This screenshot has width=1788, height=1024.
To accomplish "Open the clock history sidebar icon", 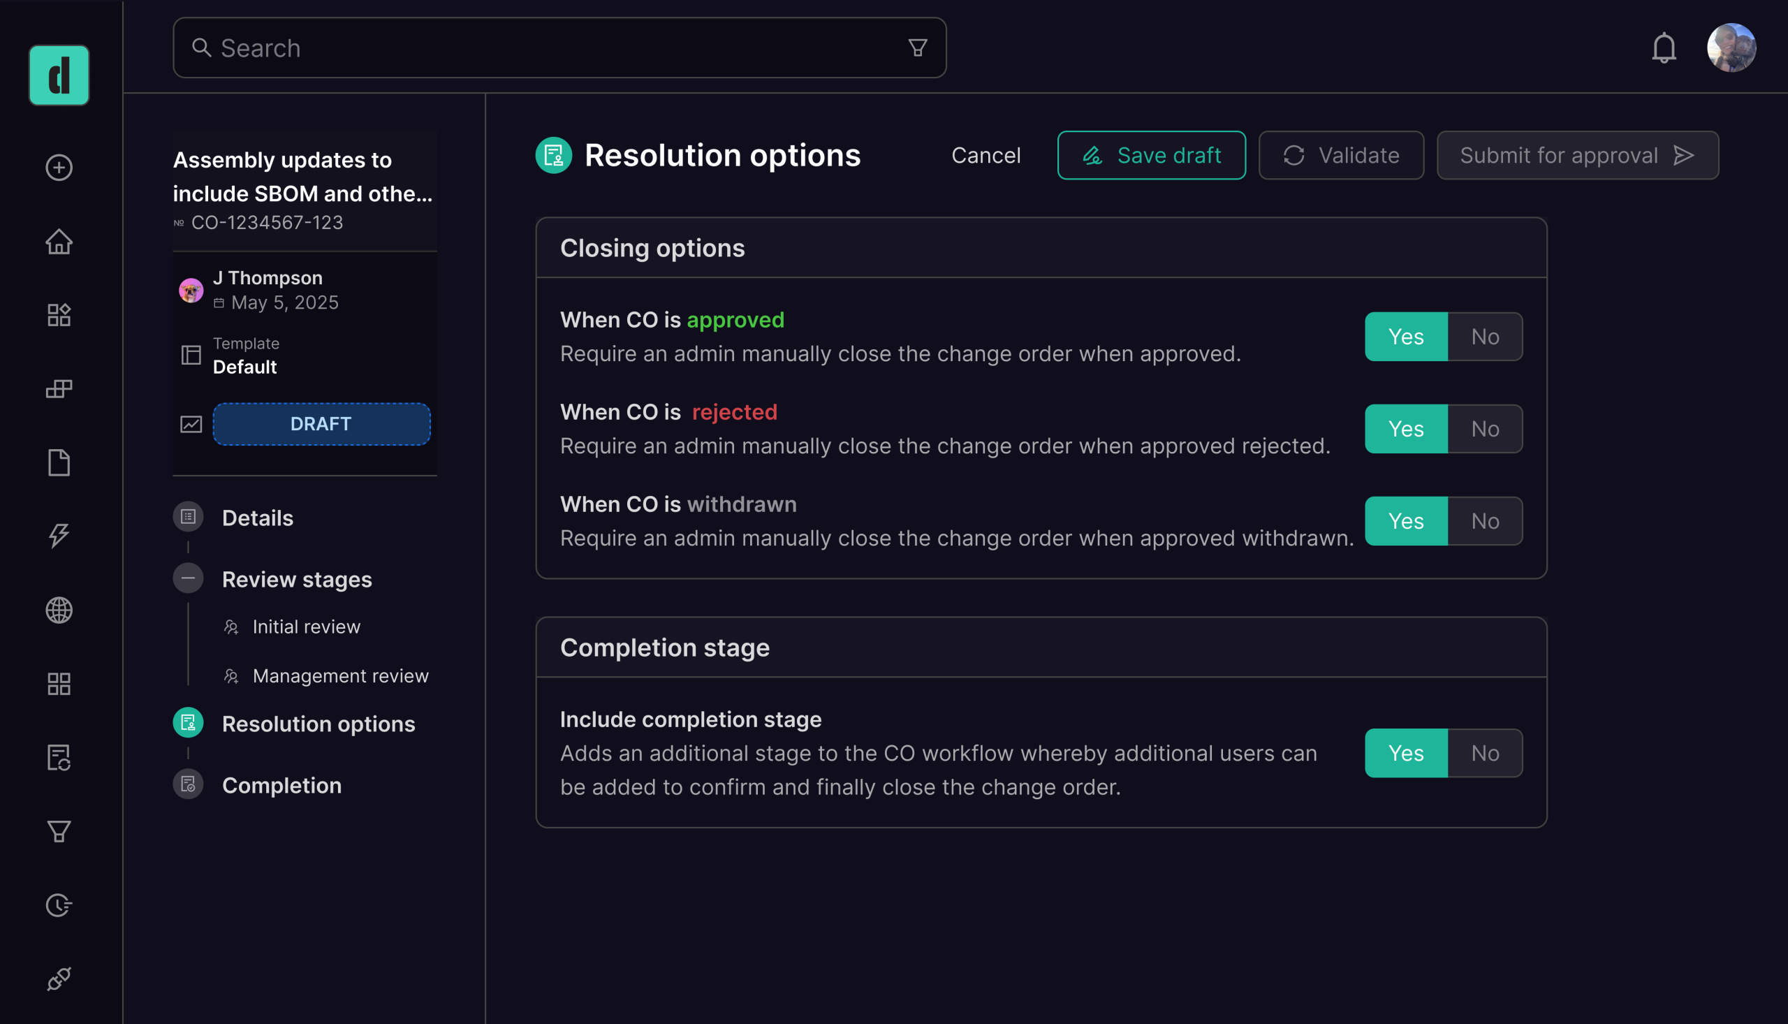I will tap(59, 905).
